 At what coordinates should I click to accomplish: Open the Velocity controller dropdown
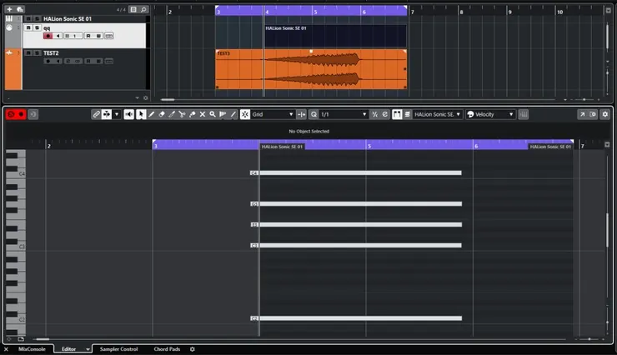(494, 114)
